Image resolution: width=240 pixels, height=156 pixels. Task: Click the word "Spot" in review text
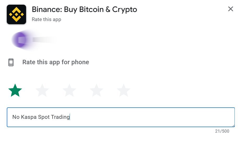44,117
